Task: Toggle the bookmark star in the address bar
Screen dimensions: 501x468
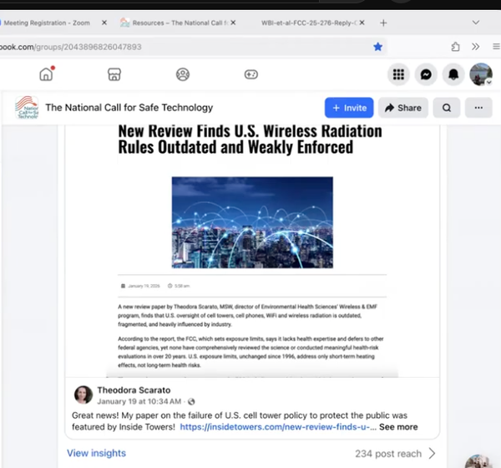Action: 377,47
